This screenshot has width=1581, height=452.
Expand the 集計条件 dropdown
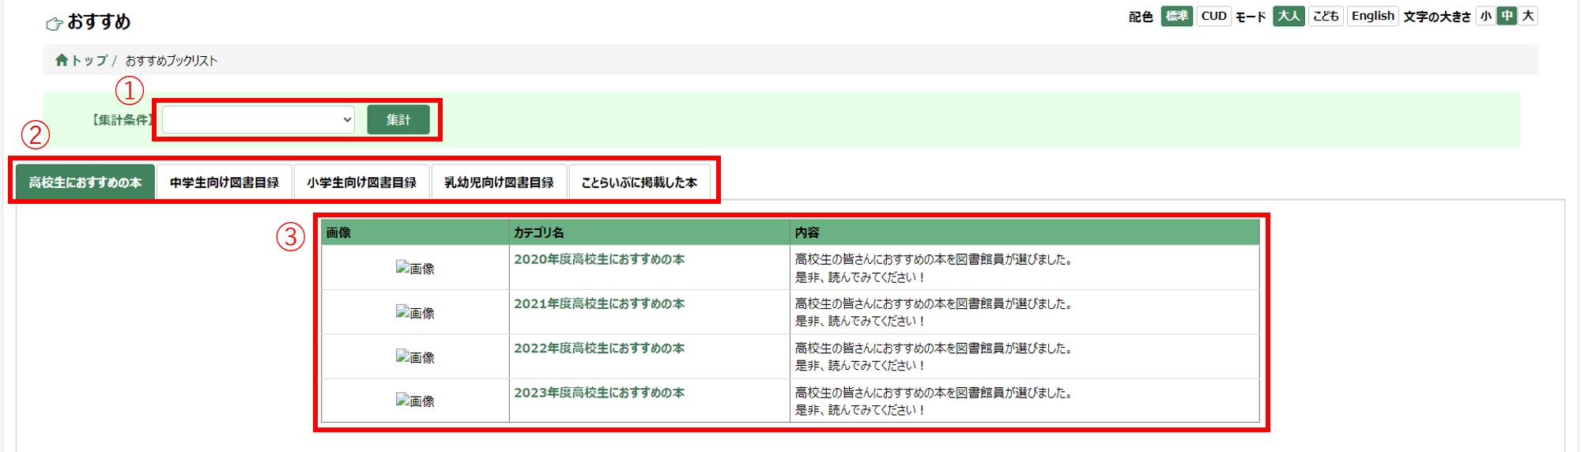pyautogui.click(x=258, y=120)
